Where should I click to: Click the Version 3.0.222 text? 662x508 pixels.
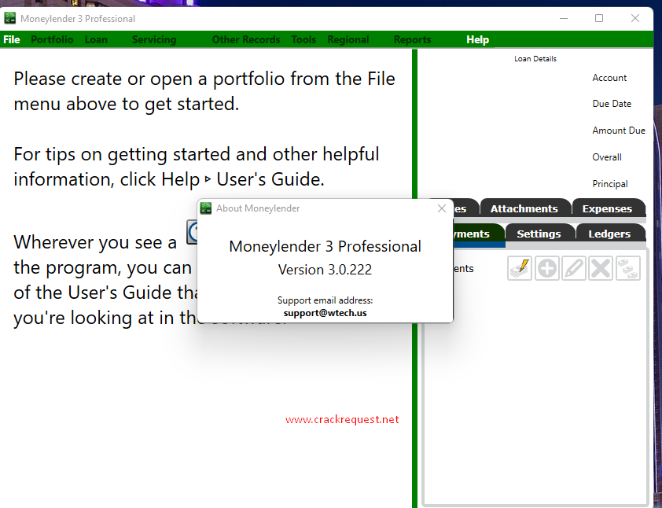(x=325, y=270)
